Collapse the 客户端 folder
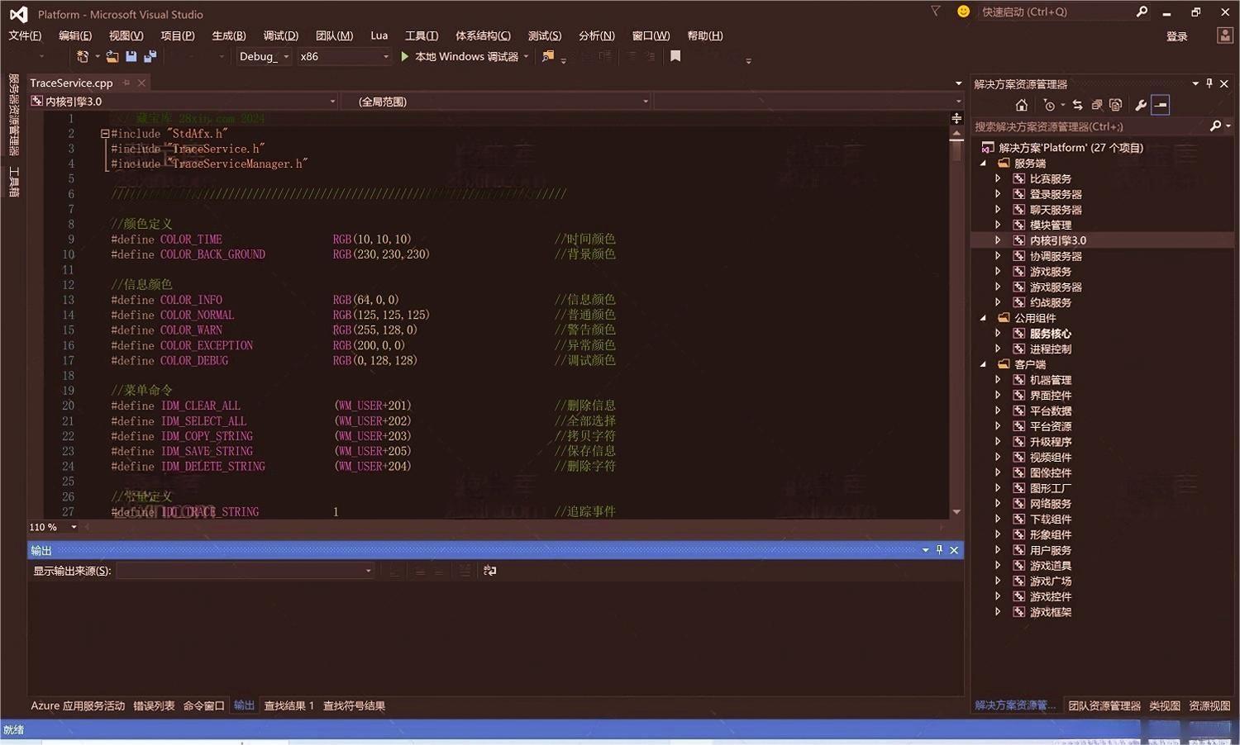 984,364
